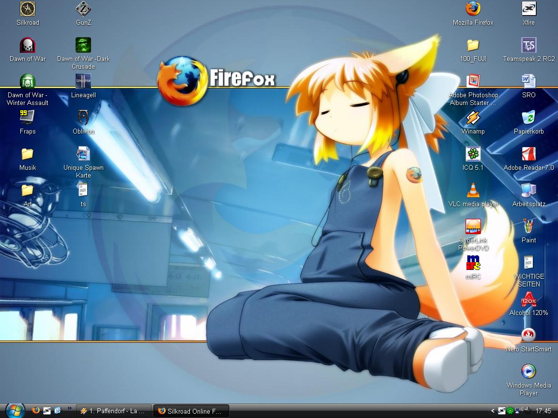Switch to Silkroad Online taskbar window
The height and width of the screenshot is (418, 558).
[191, 411]
